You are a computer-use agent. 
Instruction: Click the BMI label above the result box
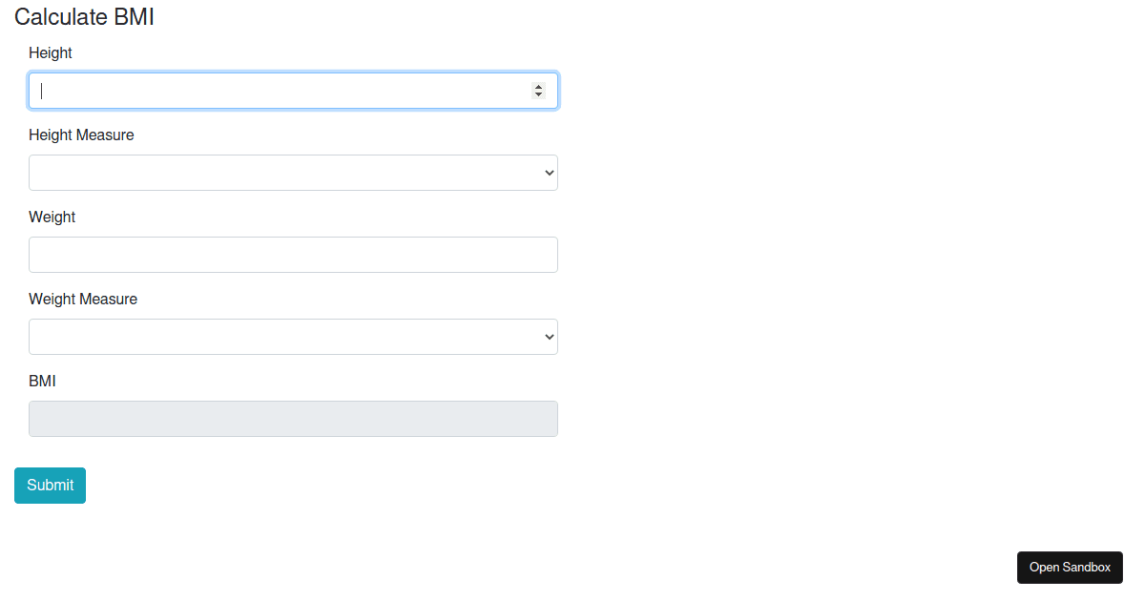[42, 381]
